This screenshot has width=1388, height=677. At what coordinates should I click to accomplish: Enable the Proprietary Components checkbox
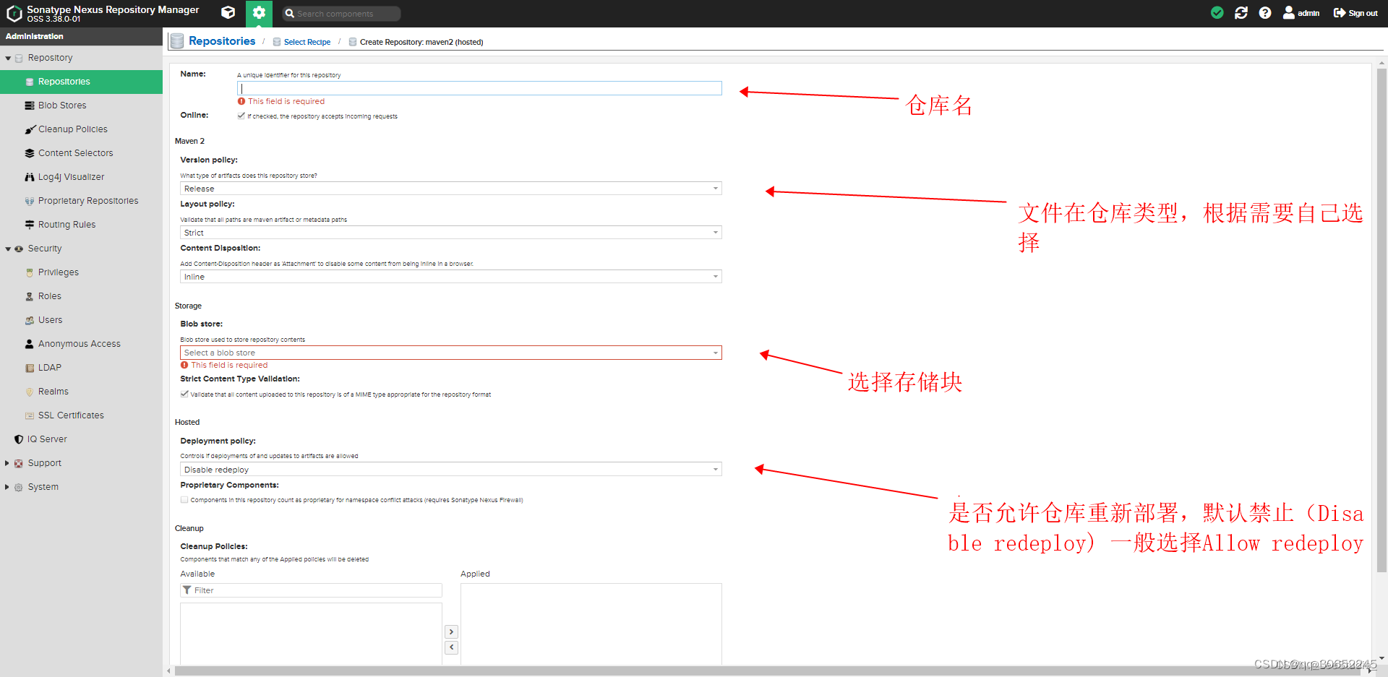click(x=184, y=499)
